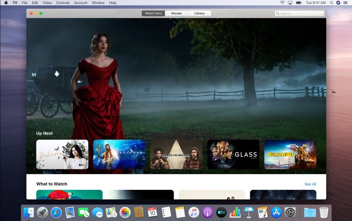352x221 pixels.
Task: Open FaceTime from the Dock
Action: tap(83, 212)
